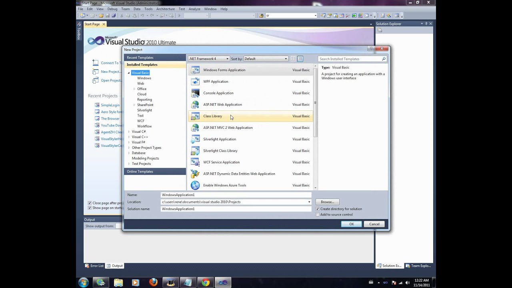The width and height of the screenshot is (512, 288).
Task: Toggle Close page after project load checkbox
Action: pyautogui.click(x=90, y=203)
